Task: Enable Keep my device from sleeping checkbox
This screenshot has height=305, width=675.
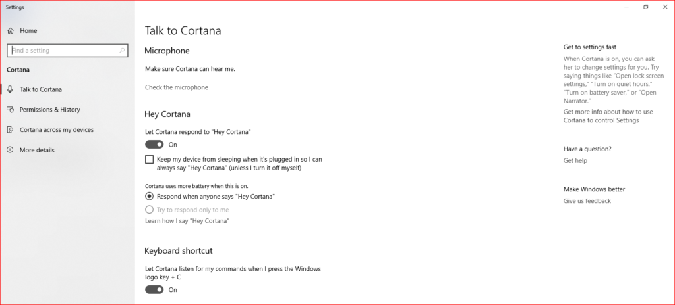Action: pyautogui.click(x=150, y=159)
